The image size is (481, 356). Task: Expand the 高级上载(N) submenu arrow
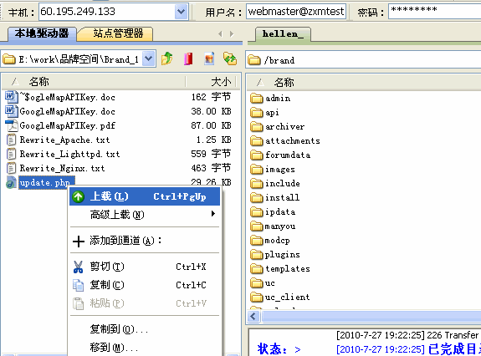click(213, 214)
